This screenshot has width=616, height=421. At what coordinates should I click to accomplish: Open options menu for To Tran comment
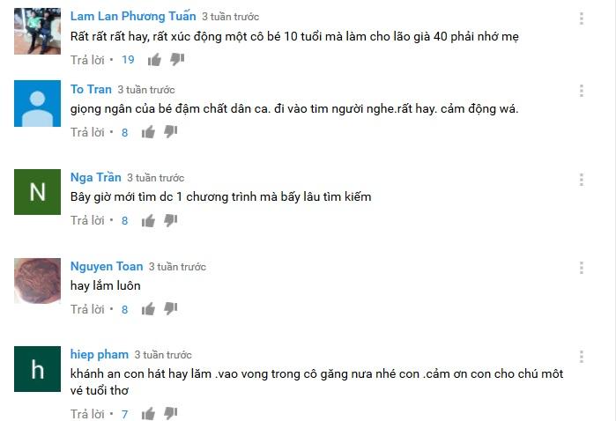tap(582, 91)
